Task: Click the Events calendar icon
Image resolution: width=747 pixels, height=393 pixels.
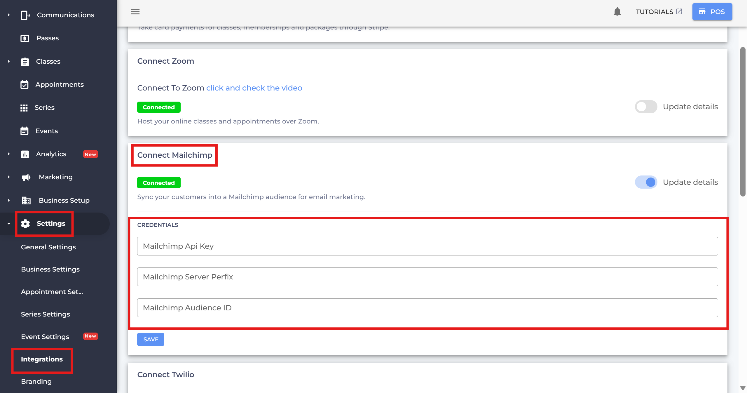Action: point(25,131)
